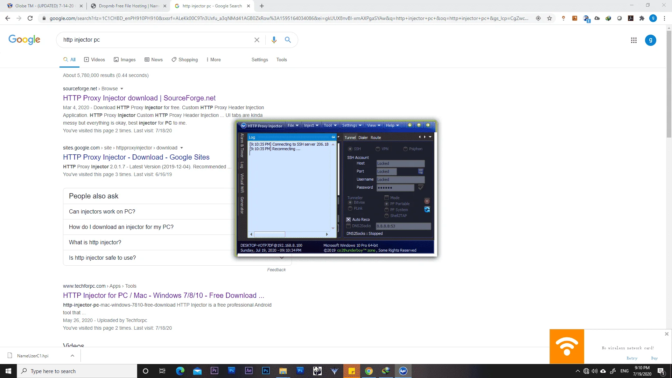Viewport: 672px width, 378px height.
Task: Click the Windows taskbar search box
Action: (77, 371)
